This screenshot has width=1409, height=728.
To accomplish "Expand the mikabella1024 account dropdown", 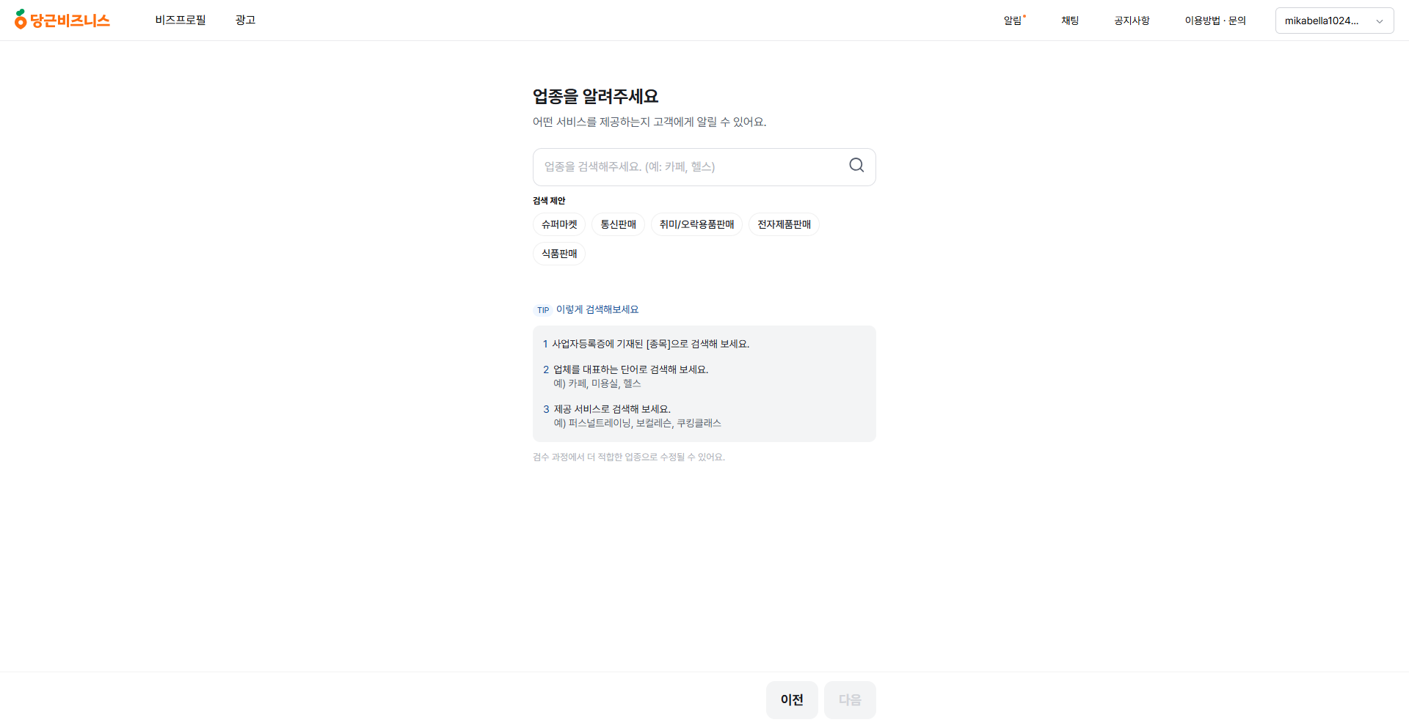I will (1334, 21).
